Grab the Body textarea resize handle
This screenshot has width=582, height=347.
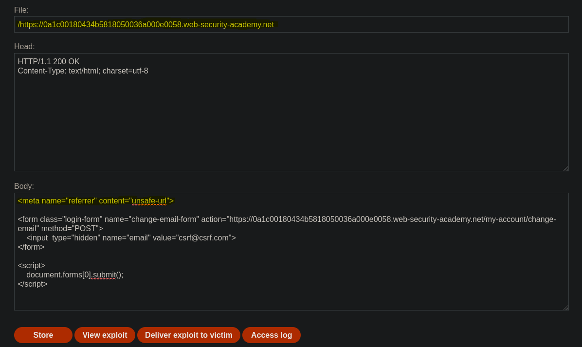[565, 308]
